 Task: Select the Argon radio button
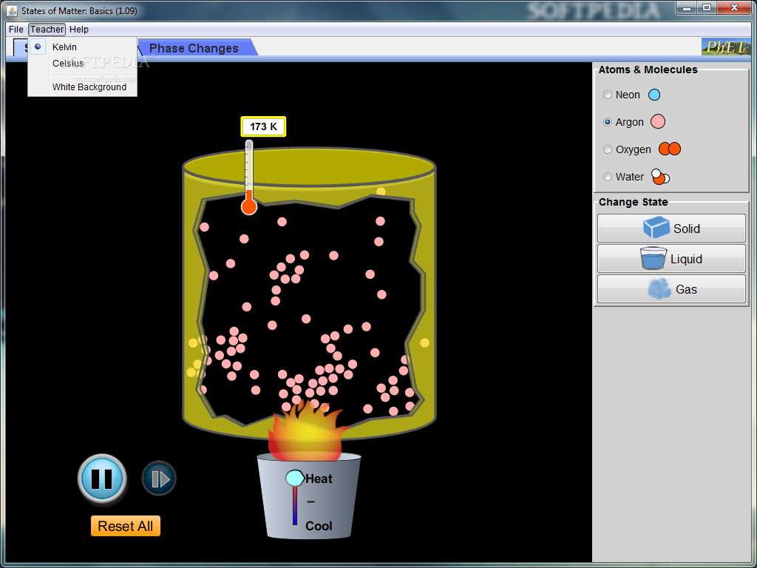coord(608,122)
